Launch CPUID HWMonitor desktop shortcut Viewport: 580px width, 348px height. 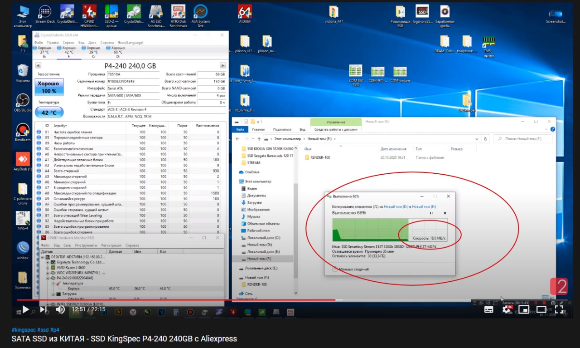(89, 16)
